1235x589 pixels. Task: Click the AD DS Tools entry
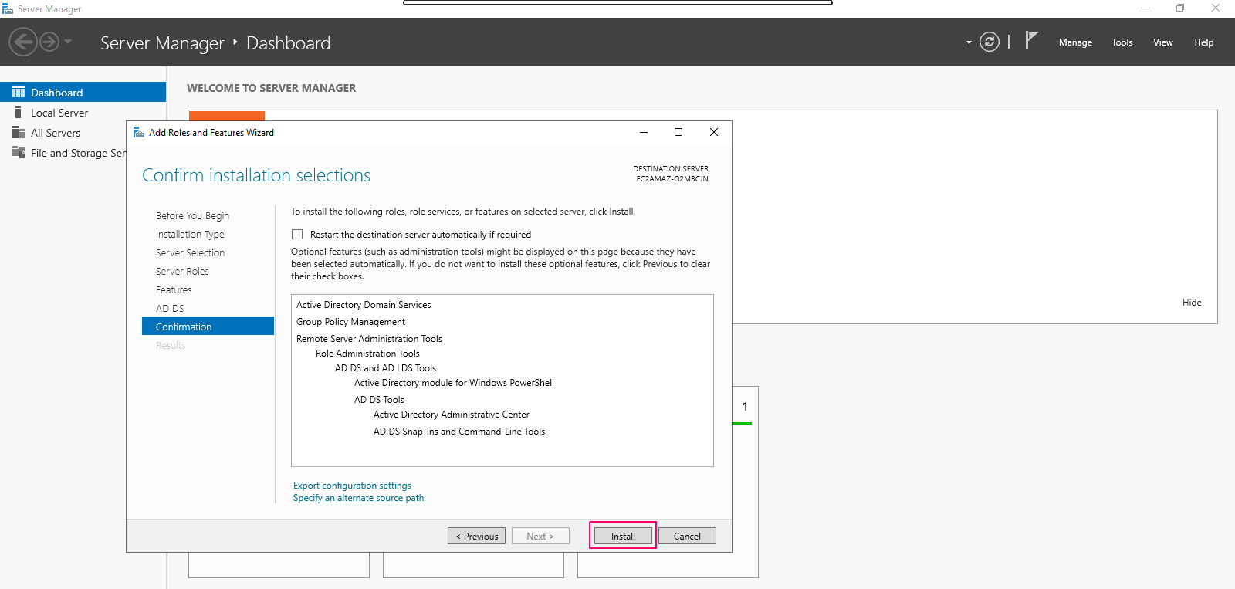pos(379,400)
